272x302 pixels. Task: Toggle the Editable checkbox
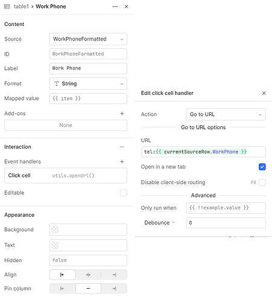[x=124, y=193]
